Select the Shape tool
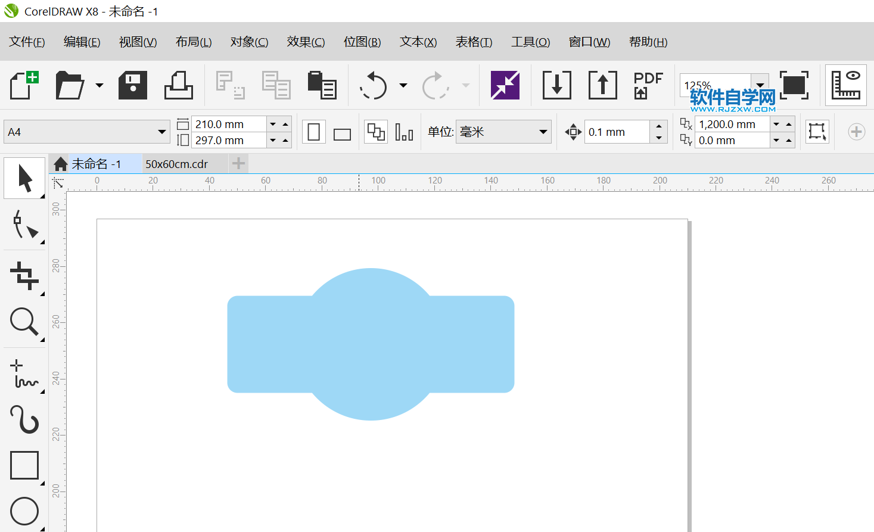Screen dimensions: 874x532 24,225
